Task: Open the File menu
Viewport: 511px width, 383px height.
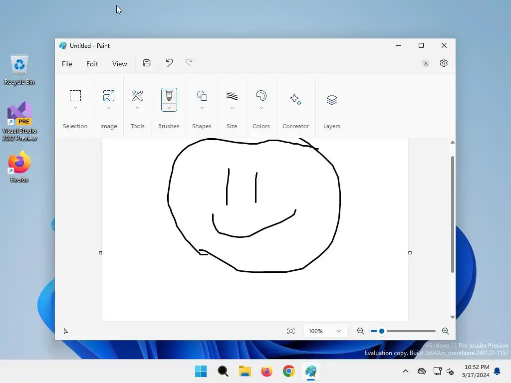Action: pos(67,64)
